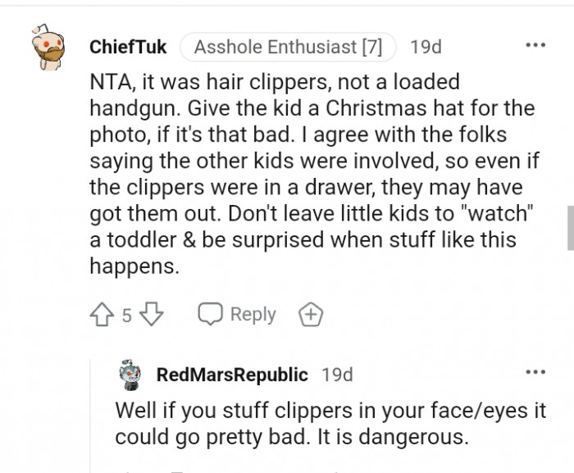Image resolution: width=574 pixels, height=473 pixels.
Task: Click the 19d timestamp on RedMarsRepublic's reply
Action: pyautogui.click(x=337, y=375)
